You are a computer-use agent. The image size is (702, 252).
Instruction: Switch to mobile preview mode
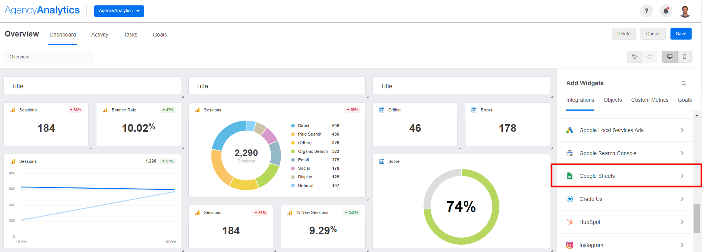pyautogui.click(x=684, y=56)
